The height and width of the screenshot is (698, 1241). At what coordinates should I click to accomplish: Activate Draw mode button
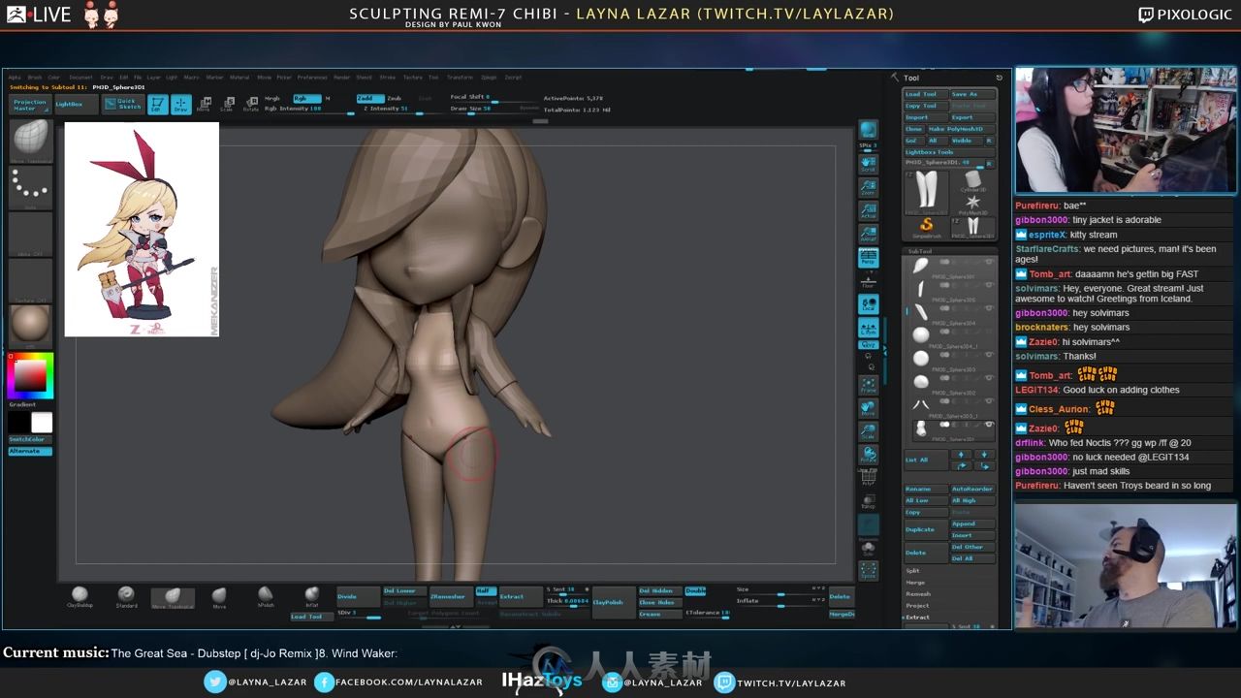[x=181, y=105]
